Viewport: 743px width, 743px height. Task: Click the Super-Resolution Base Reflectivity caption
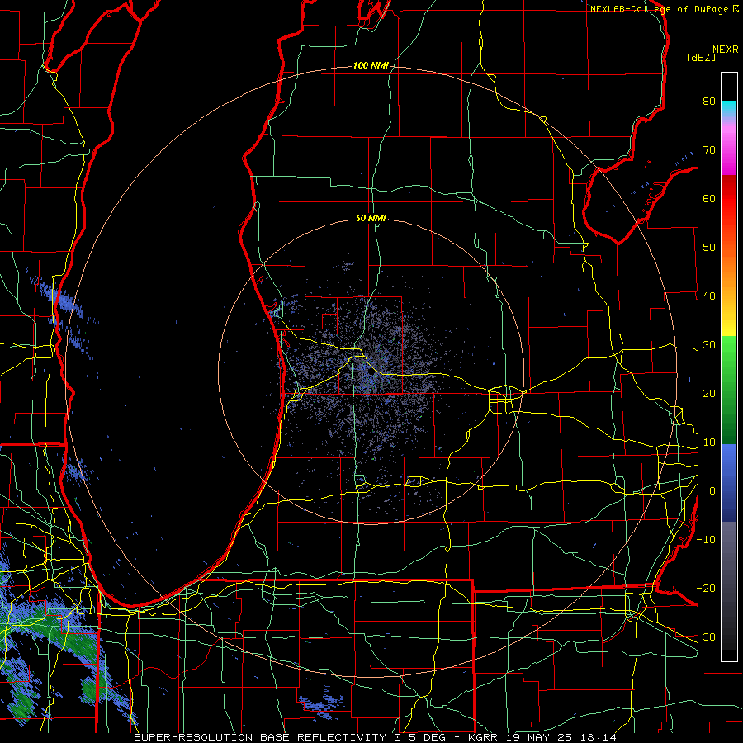tap(376, 737)
